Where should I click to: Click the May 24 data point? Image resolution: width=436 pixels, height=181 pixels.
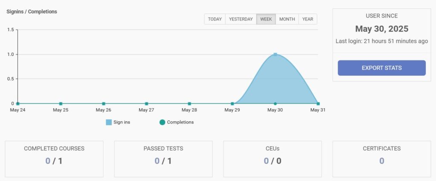click(18, 103)
